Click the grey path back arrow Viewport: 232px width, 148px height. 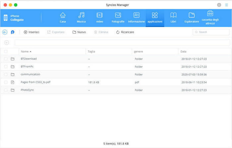7,43
